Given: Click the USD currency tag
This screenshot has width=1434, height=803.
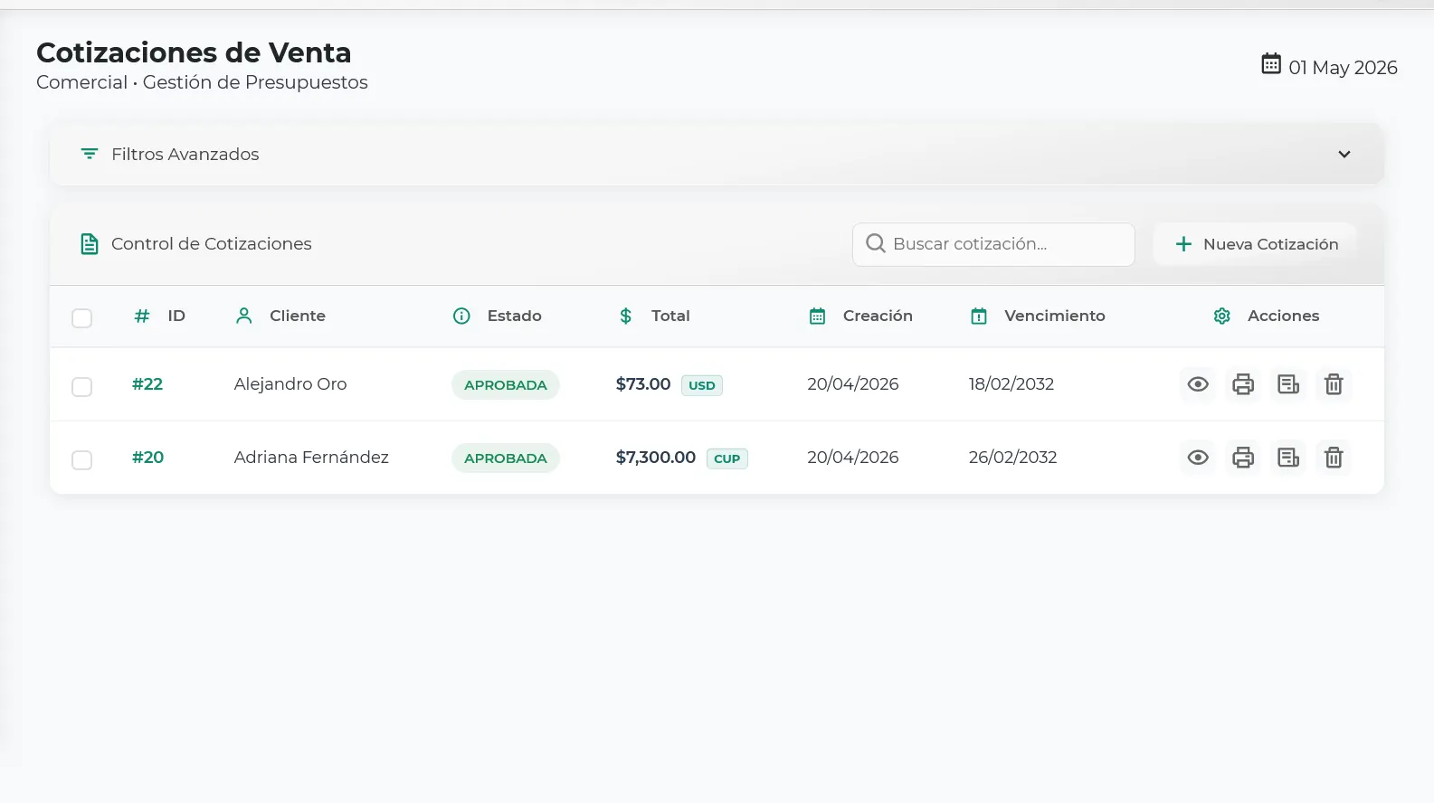Looking at the screenshot, I should (702, 385).
